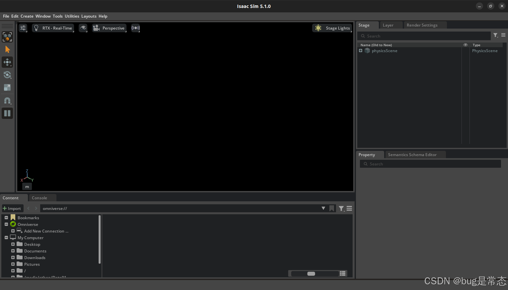Select the prim selection mode tool
The image size is (508, 290).
click(x=7, y=37)
